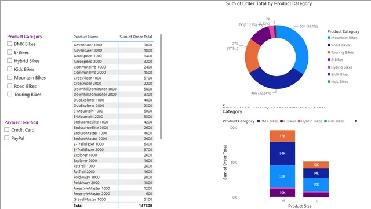Select the purple E-Bikes donut slice
This screenshot has height=209, width=371.
(x=261, y=36)
